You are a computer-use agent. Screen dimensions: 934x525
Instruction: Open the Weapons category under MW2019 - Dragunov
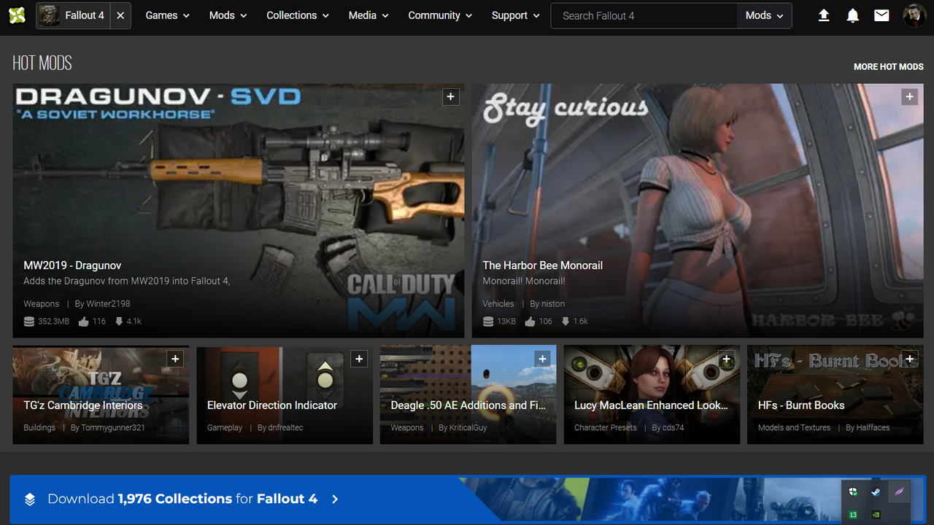41,303
